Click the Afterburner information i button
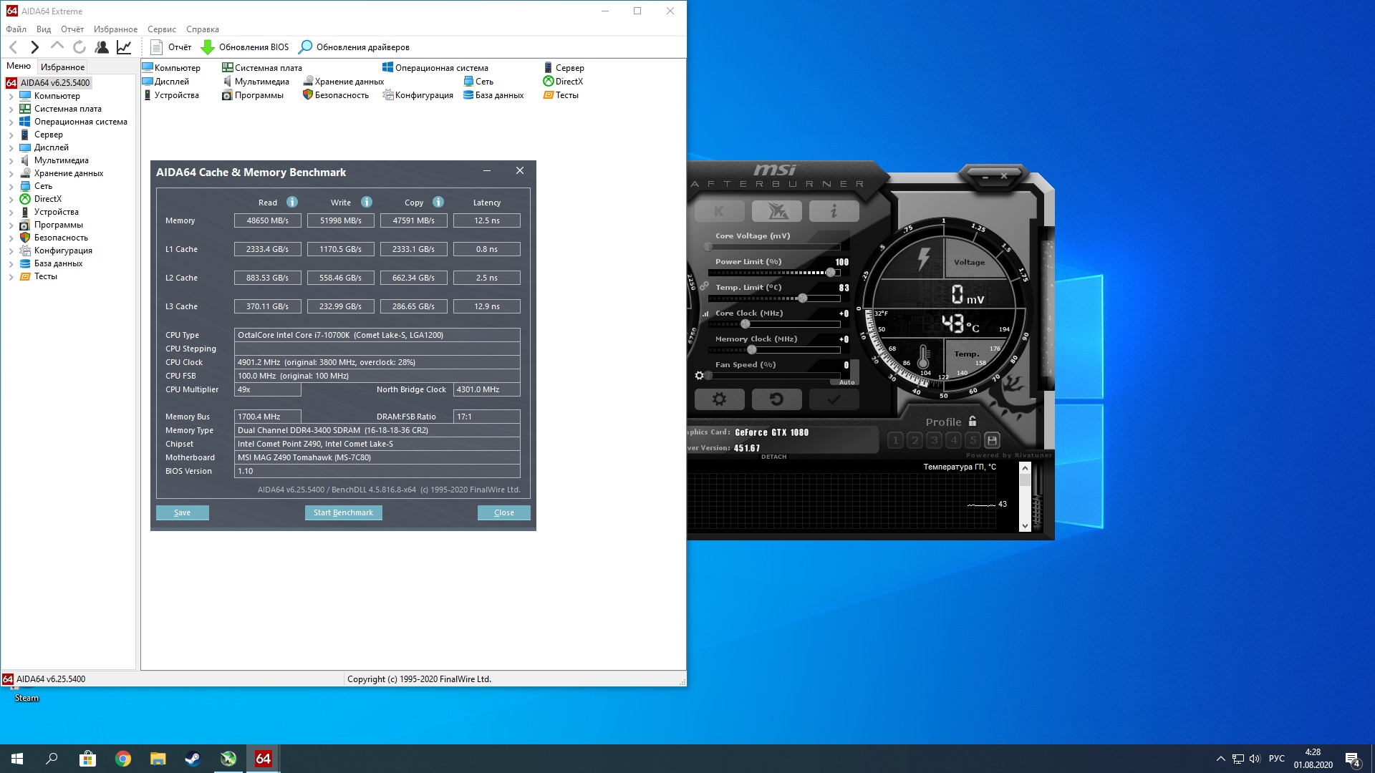Viewport: 1375px width, 773px height. pos(834,211)
